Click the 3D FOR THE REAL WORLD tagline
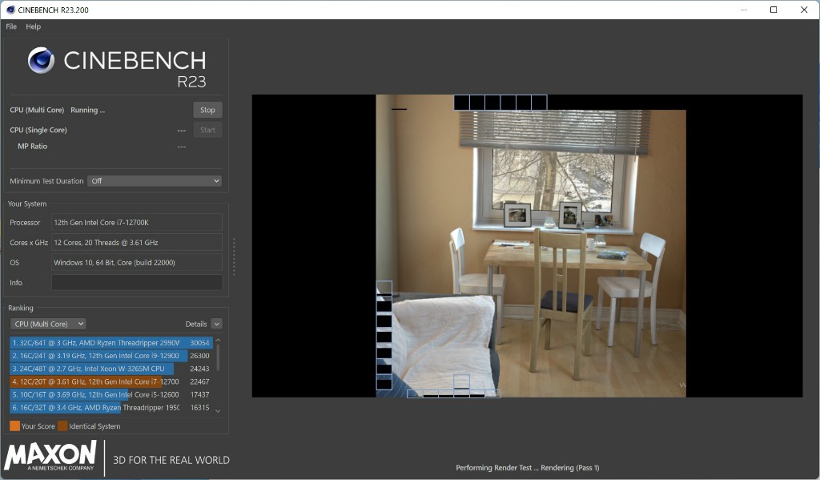Screen dimensions: 820x480 (x=171, y=460)
